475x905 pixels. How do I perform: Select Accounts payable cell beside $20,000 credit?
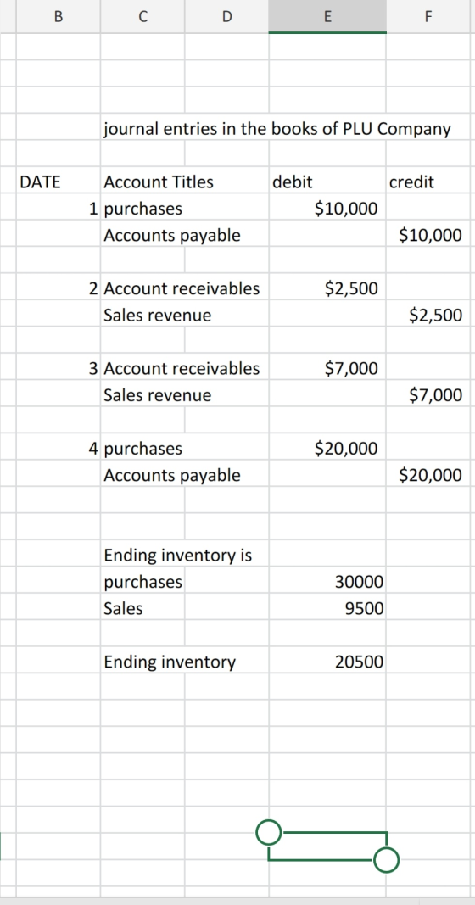tap(172, 475)
